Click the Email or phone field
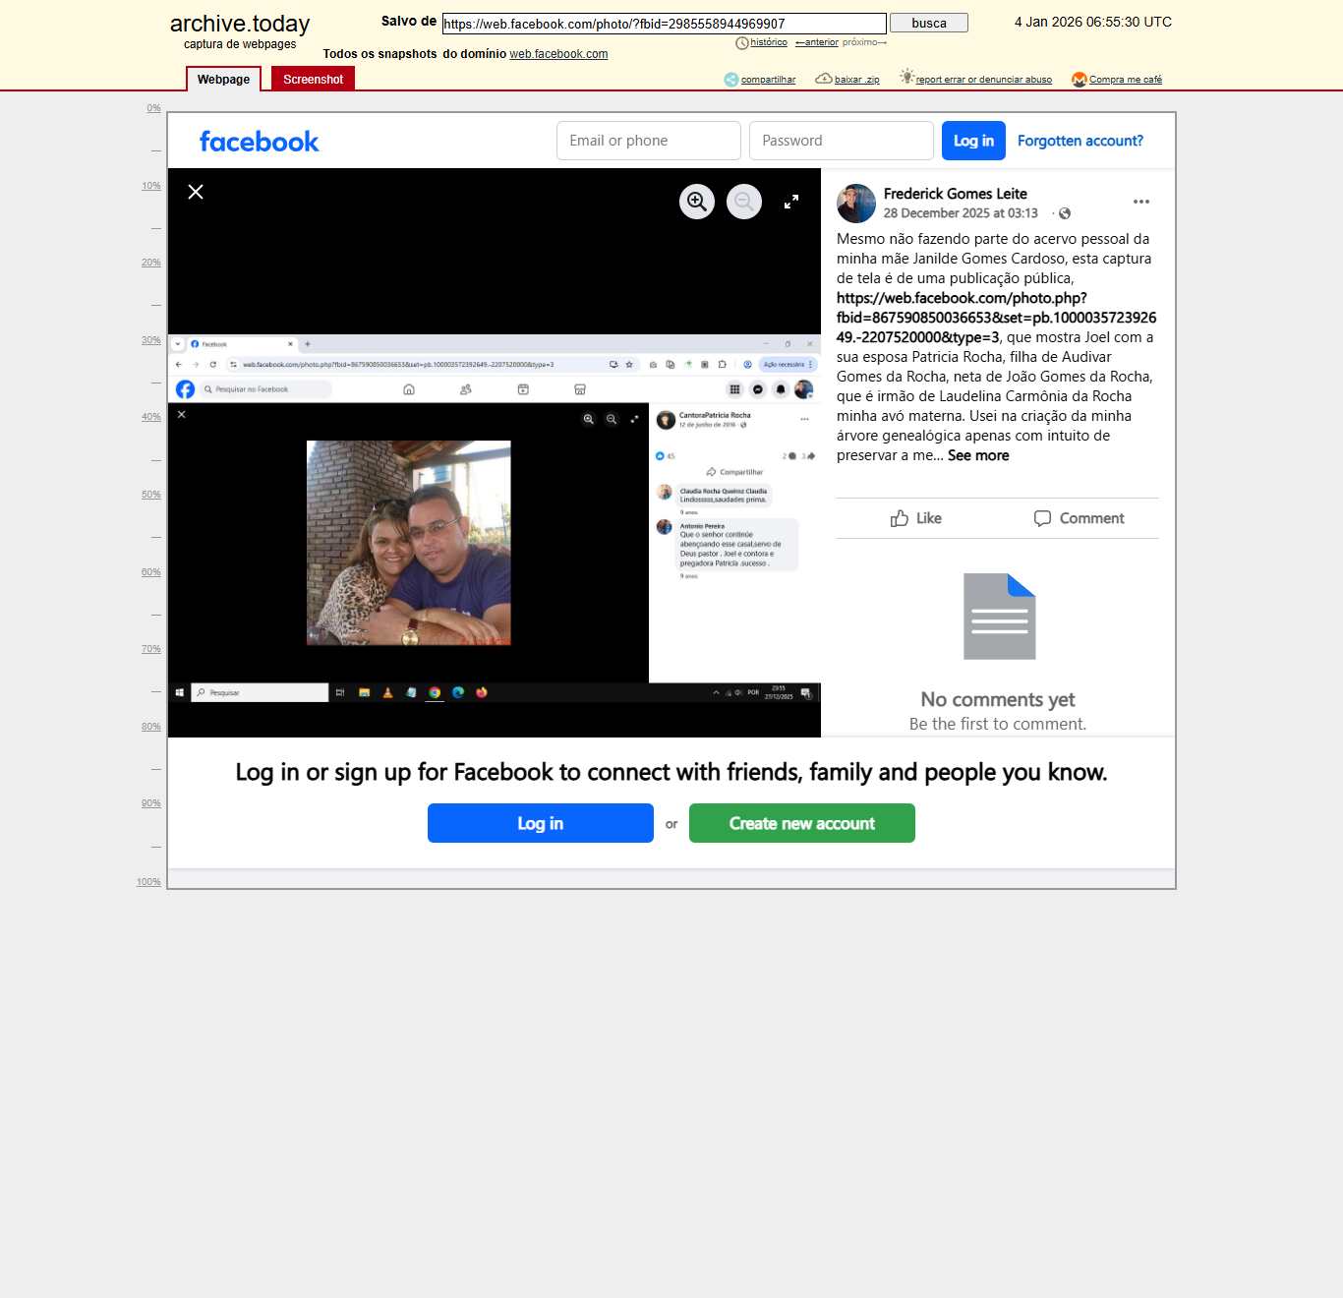Viewport: 1343px width, 1298px height. (x=649, y=141)
